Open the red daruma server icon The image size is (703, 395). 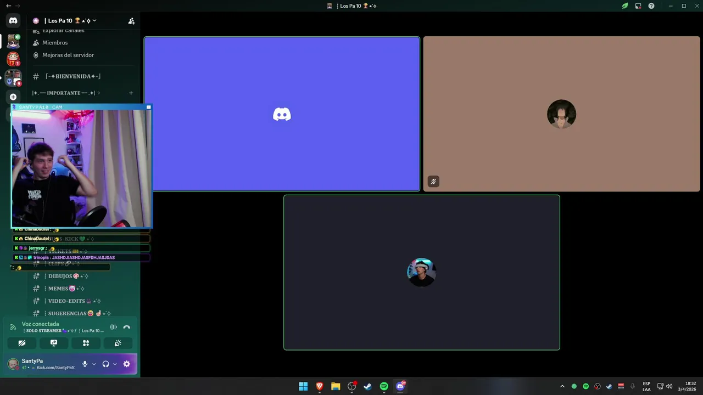[13, 58]
